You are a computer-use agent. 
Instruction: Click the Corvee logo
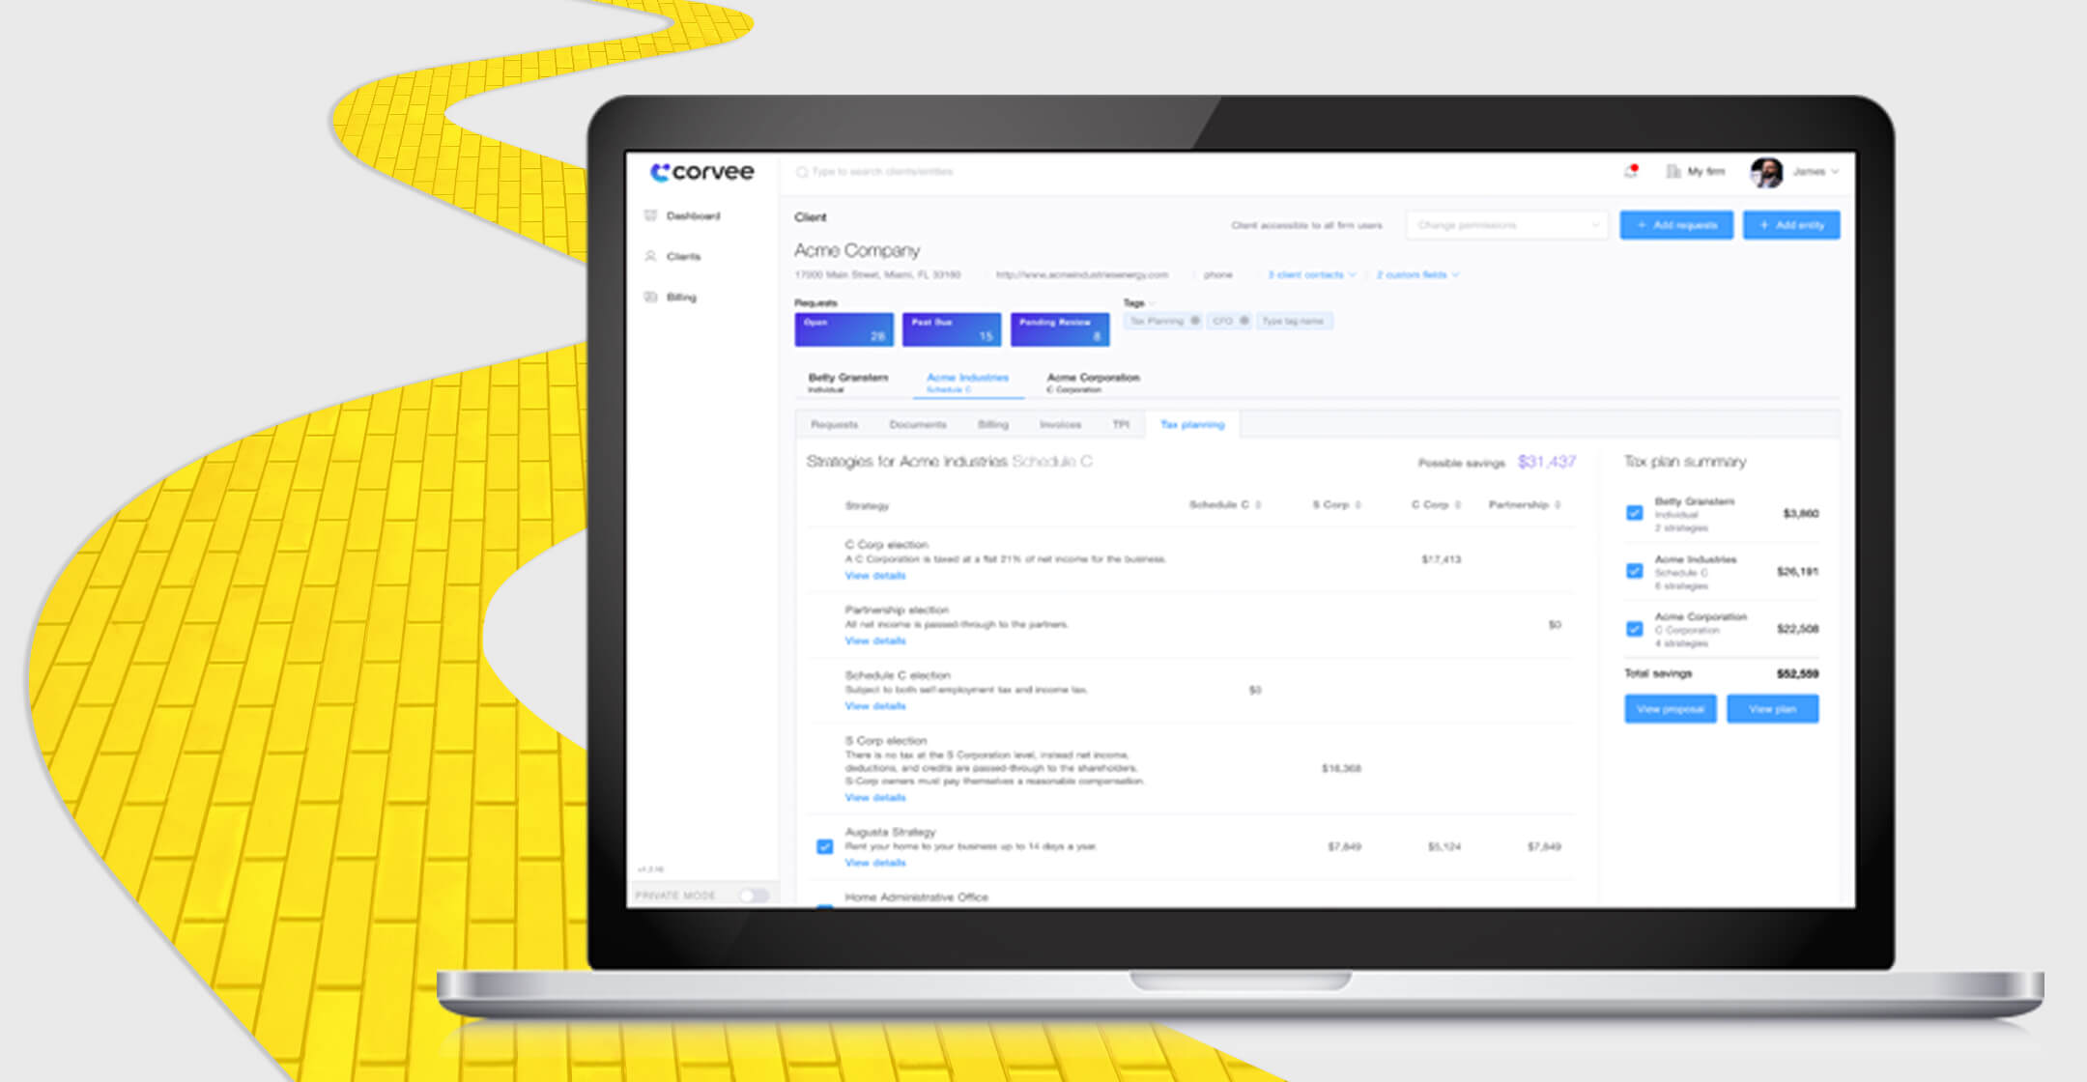702,172
